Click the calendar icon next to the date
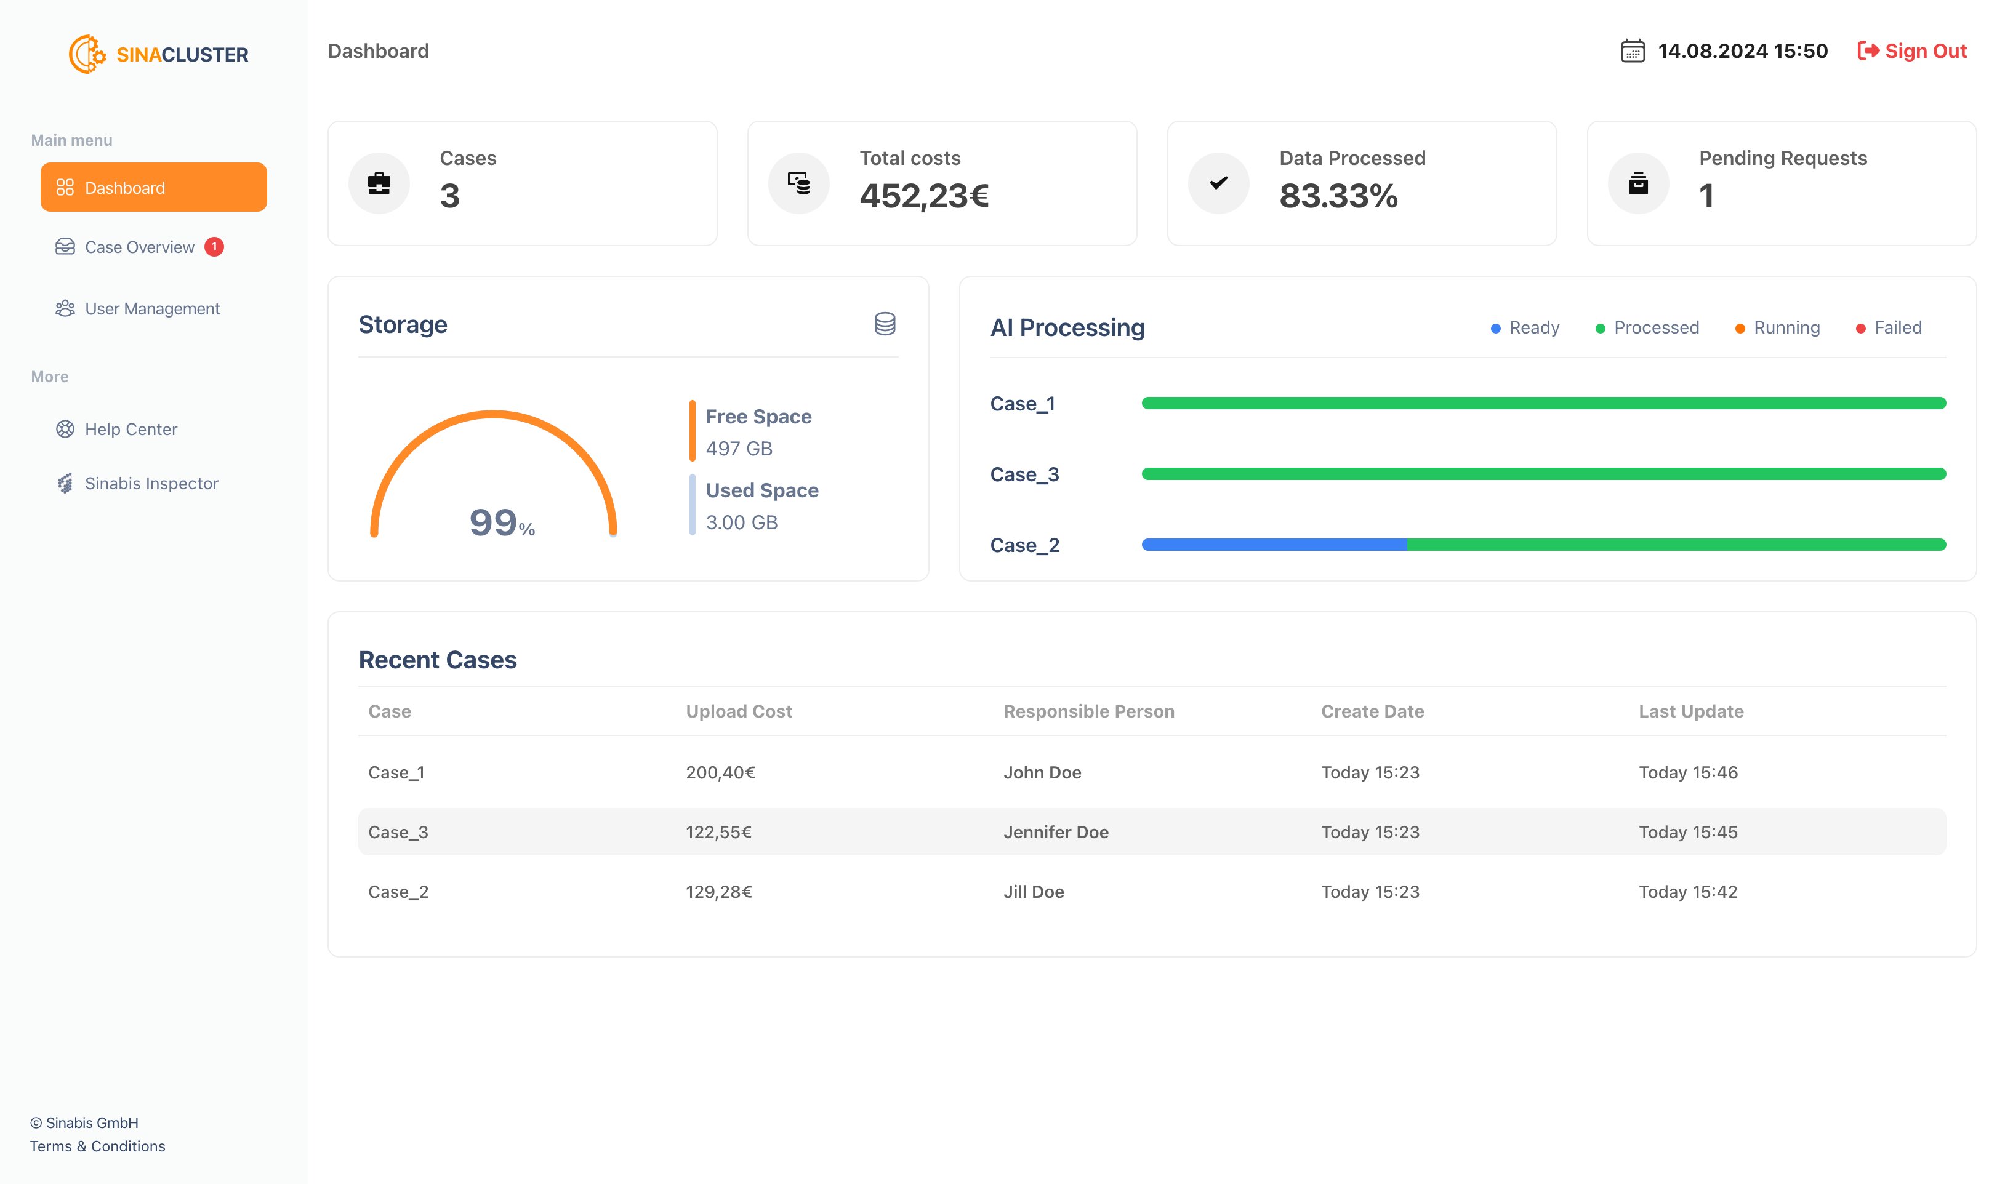 pos(1632,50)
